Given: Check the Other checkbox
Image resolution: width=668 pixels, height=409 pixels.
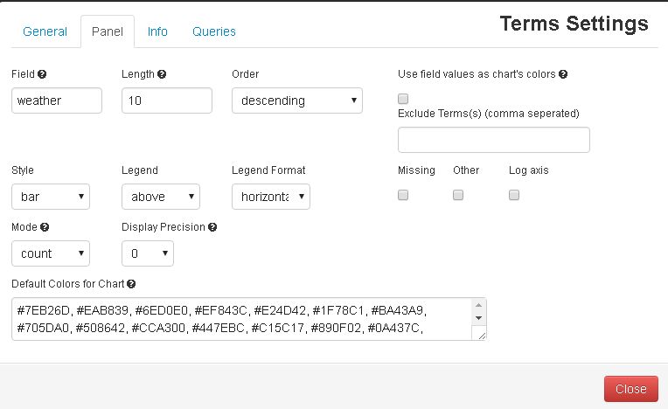Looking at the screenshot, I should pyautogui.click(x=458, y=195).
